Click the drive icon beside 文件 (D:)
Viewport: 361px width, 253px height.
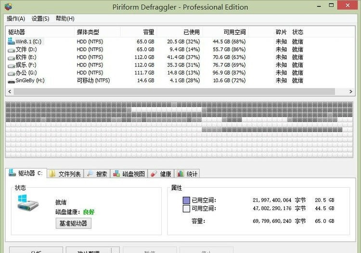(x=11, y=50)
